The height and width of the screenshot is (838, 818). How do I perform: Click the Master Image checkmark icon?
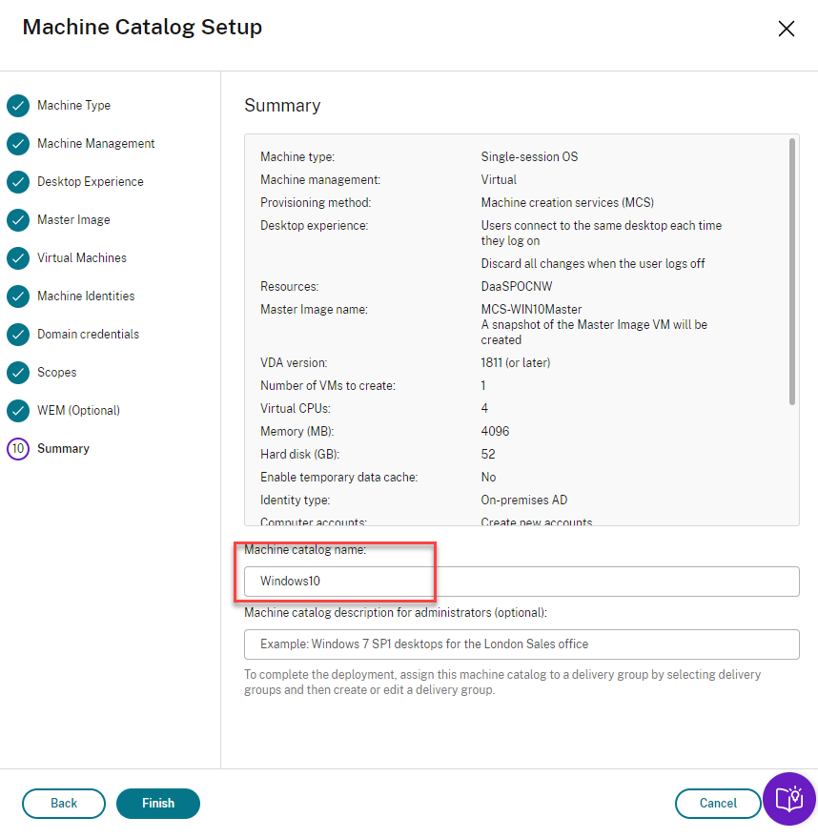[18, 220]
